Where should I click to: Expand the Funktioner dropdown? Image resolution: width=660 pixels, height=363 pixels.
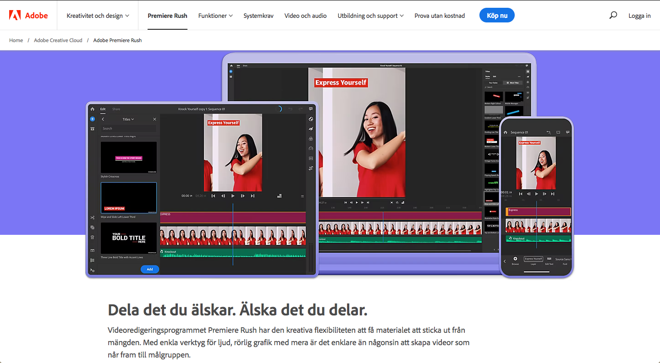215,16
